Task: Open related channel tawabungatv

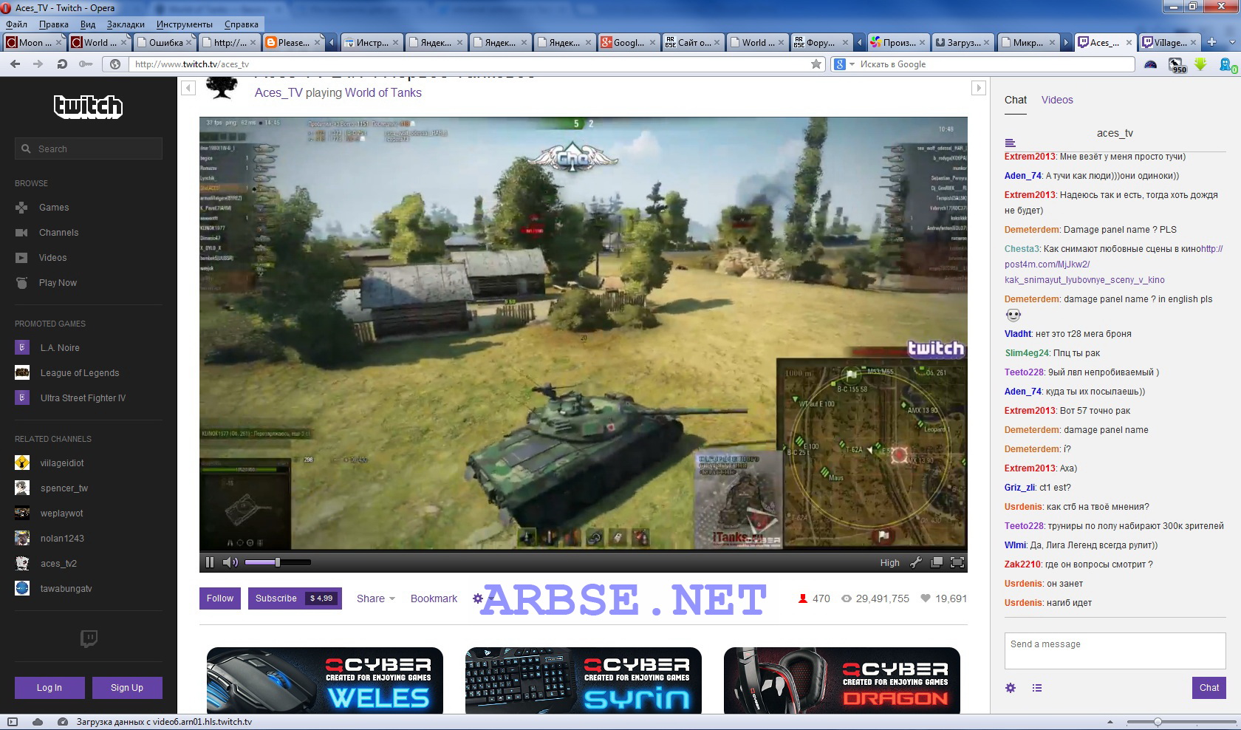Action: 66,589
